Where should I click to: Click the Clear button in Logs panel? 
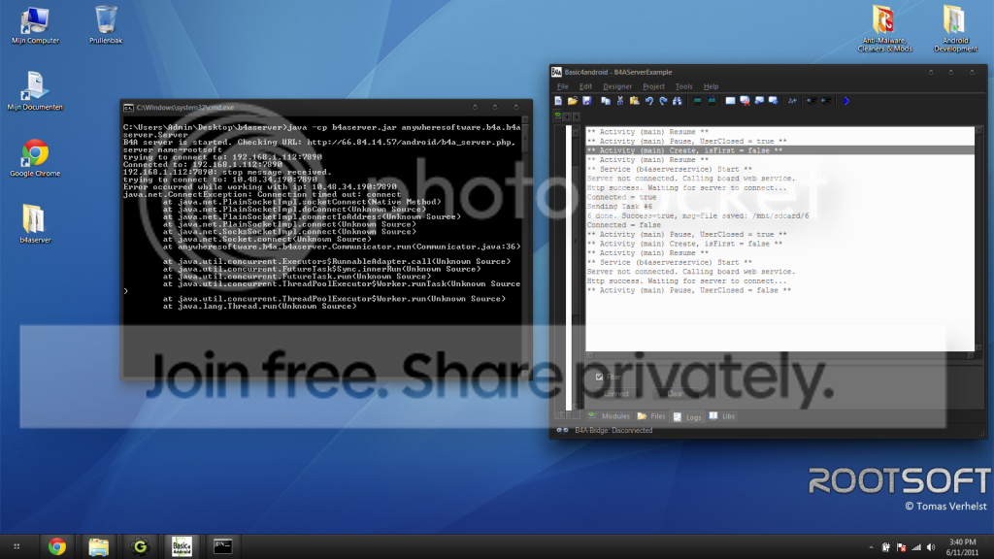(x=676, y=394)
